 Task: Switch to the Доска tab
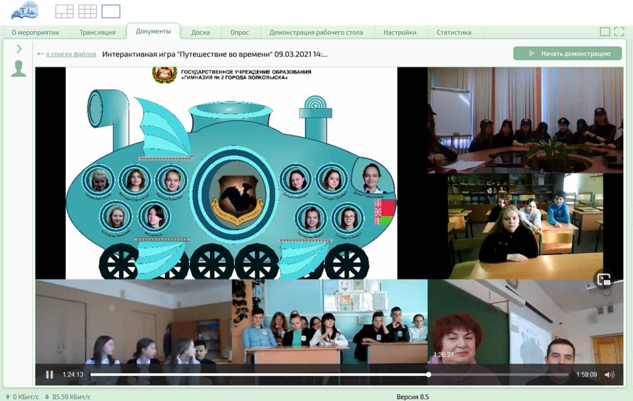tap(201, 32)
